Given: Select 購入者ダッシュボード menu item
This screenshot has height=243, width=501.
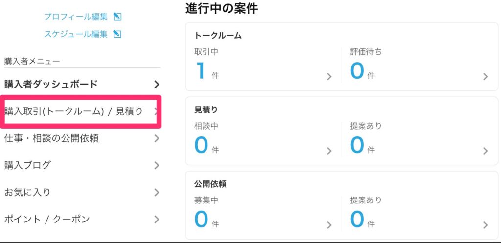Looking at the screenshot, I should (x=82, y=84).
